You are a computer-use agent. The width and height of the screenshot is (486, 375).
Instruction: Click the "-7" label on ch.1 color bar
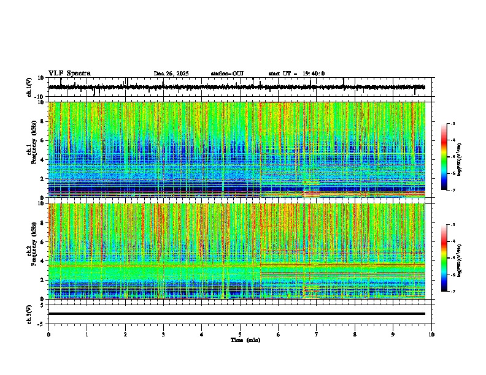click(453, 190)
